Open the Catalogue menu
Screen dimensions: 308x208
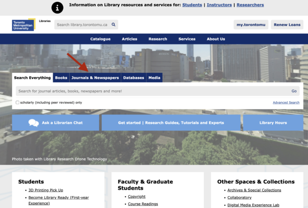coord(100,39)
